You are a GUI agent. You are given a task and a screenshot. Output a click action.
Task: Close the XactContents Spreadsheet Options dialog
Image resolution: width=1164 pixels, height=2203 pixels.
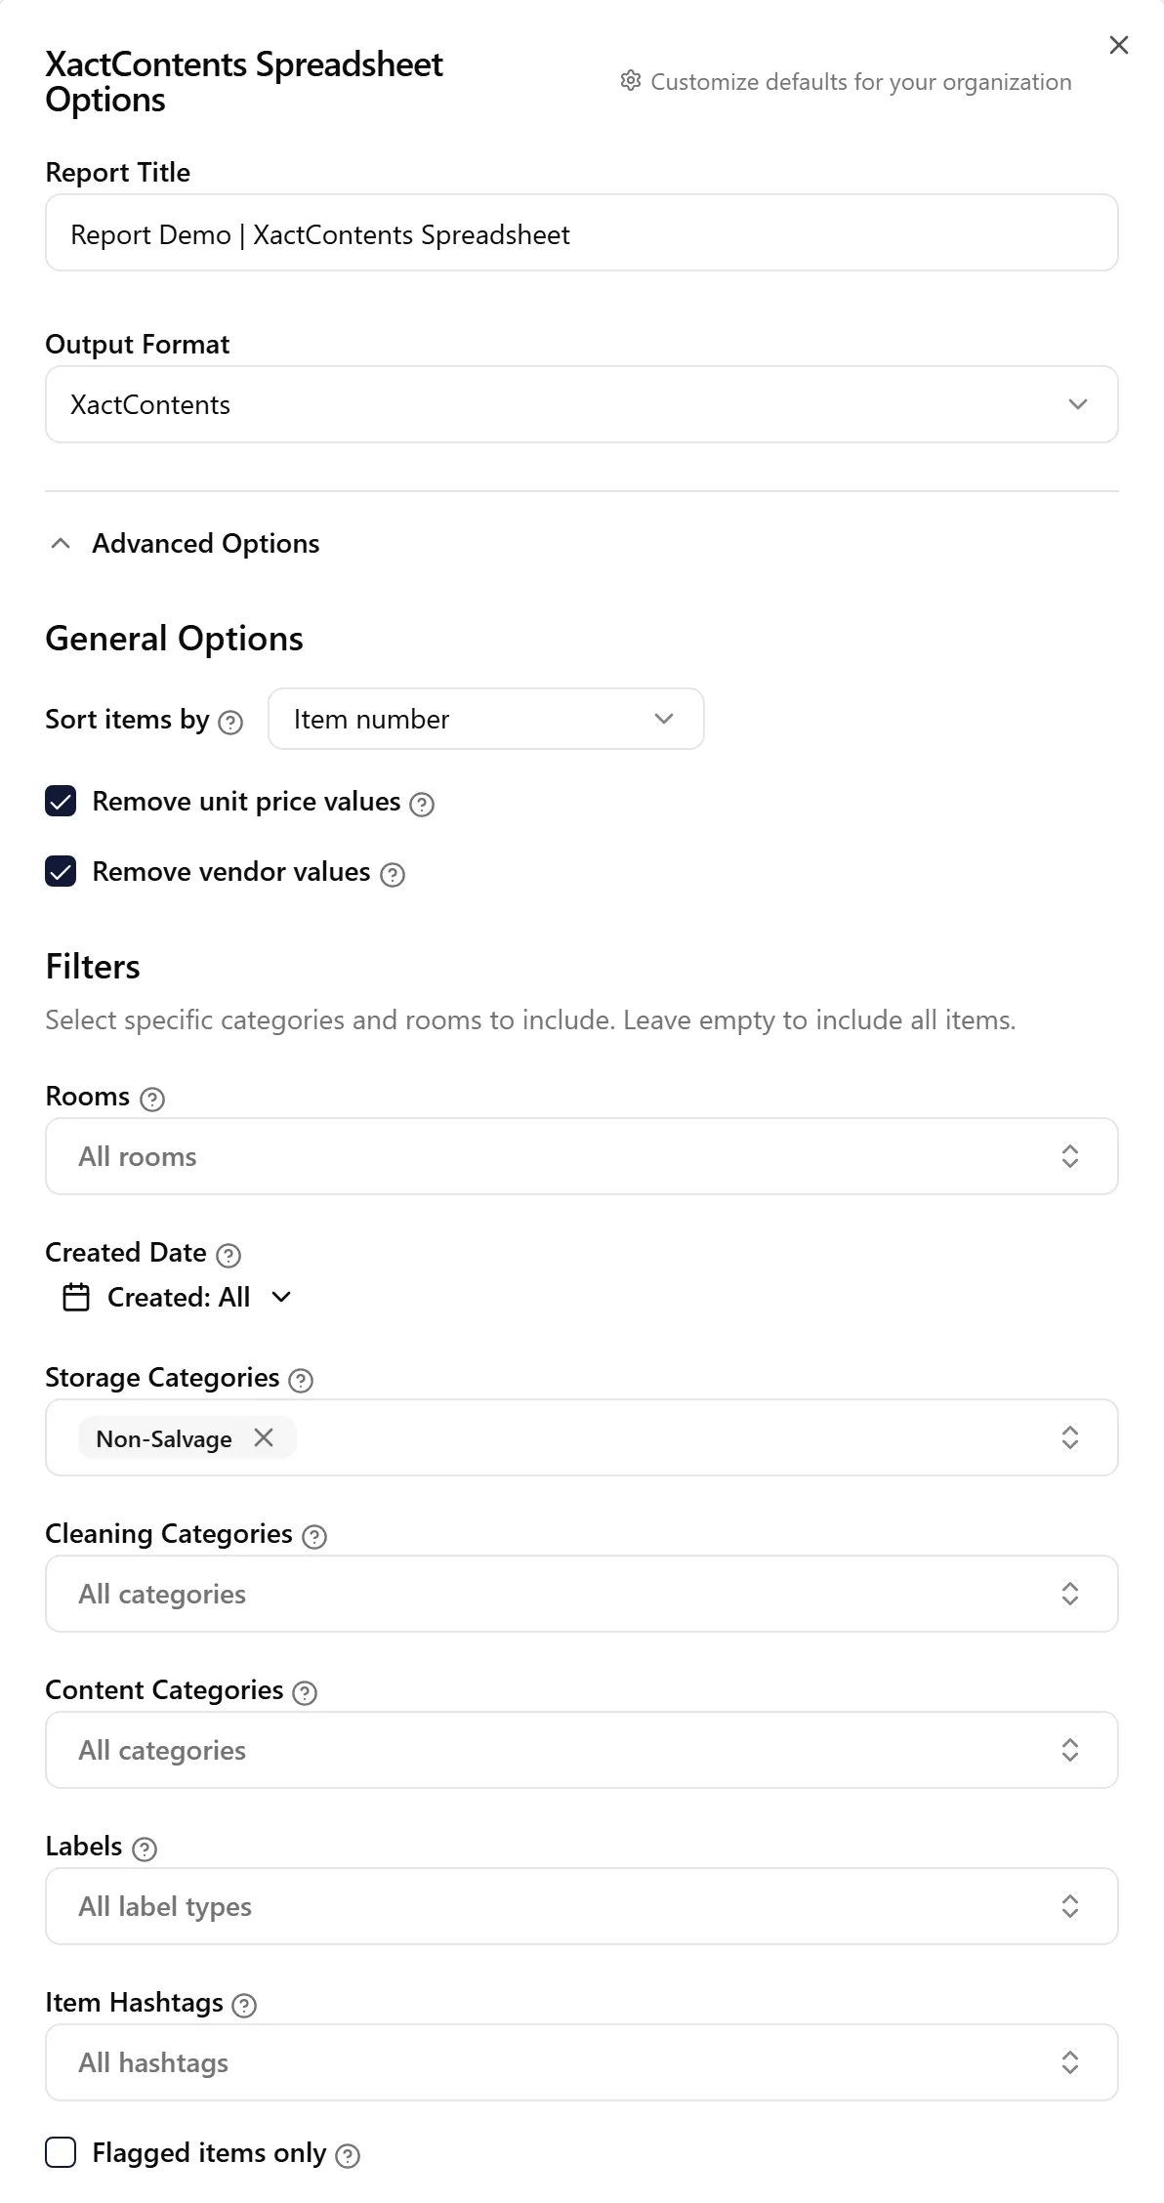(1119, 45)
